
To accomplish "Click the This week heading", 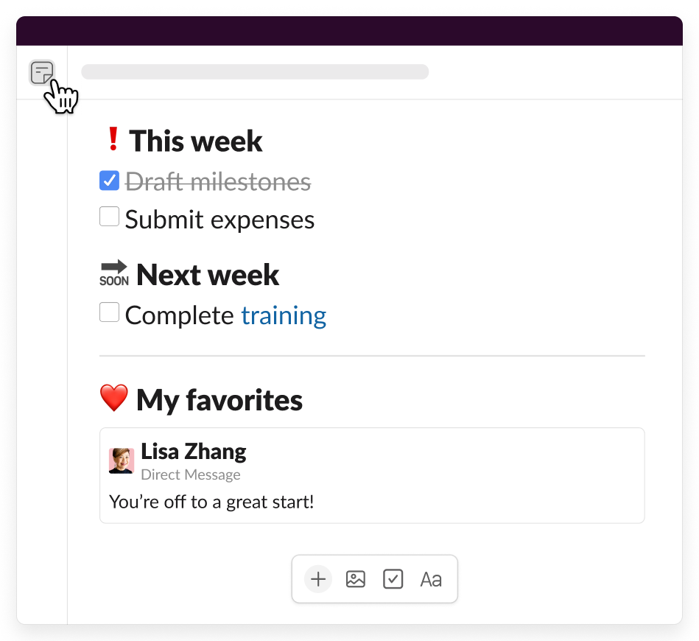I will click(x=196, y=141).
